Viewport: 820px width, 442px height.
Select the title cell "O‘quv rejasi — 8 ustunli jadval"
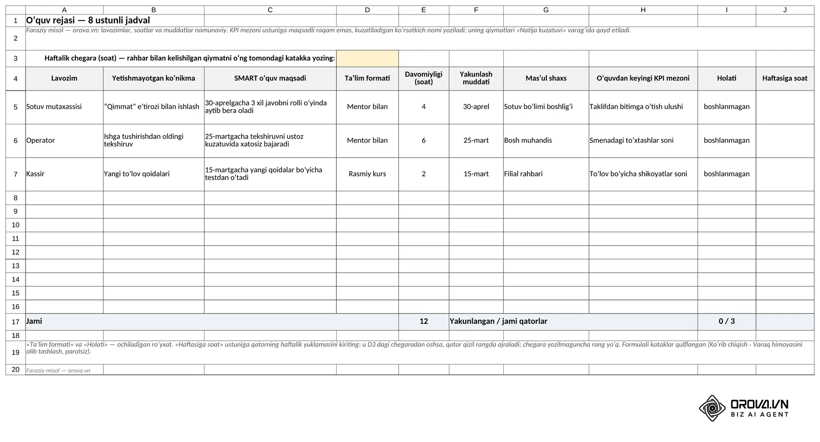pyautogui.click(x=115, y=20)
